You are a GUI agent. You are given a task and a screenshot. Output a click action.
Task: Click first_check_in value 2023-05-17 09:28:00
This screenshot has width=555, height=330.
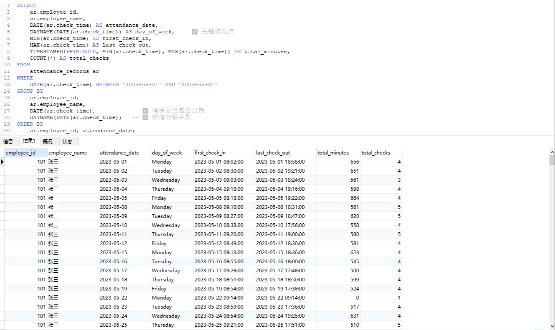pos(224,270)
